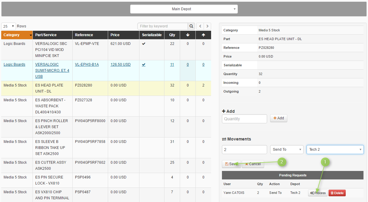Sort by outgoing up-arrow column header
Screen dimensions: 368x202
203,35
